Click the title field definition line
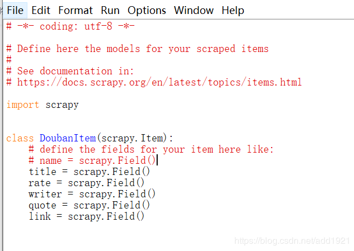This screenshot has height=251, width=354. pos(89,172)
